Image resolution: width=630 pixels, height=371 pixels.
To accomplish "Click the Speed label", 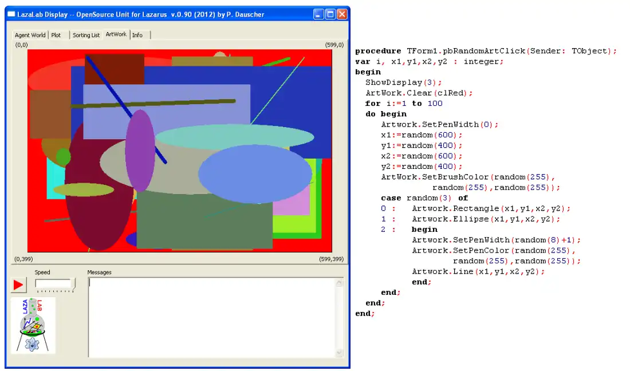I will click(42, 272).
